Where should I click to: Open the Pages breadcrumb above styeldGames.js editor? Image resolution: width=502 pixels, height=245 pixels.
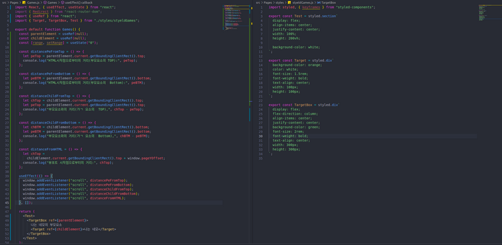[268, 2]
